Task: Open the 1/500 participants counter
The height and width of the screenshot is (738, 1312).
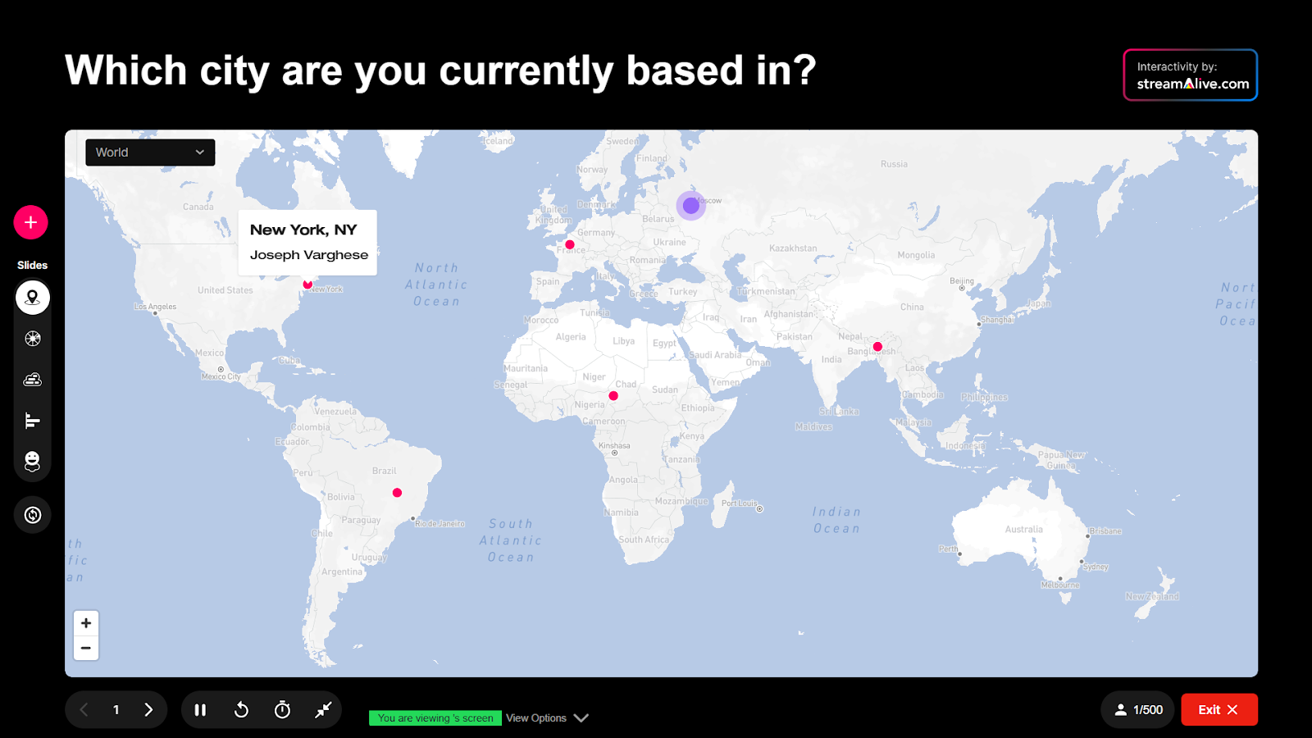Action: (1139, 710)
